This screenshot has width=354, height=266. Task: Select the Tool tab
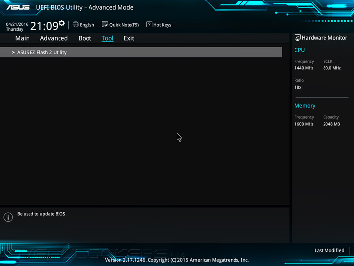point(107,38)
